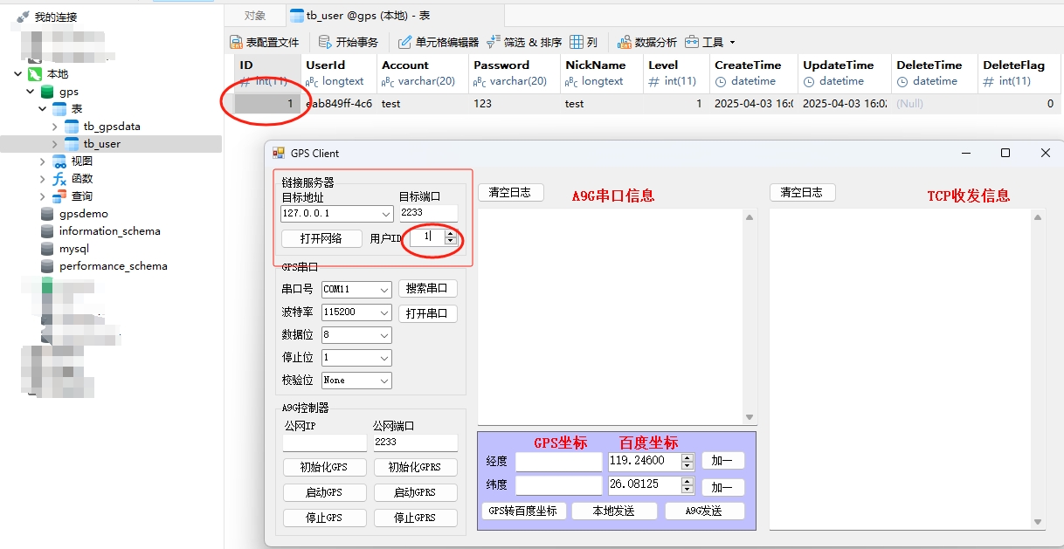Click the 打开串口 button
Image resolution: width=1064 pixels, height=549 pixels.
pos(428,313)
